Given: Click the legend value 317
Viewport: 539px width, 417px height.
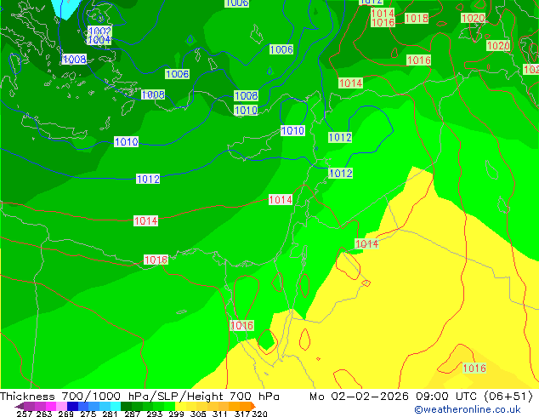Looking at the screenshot, I should click(242, 414).
